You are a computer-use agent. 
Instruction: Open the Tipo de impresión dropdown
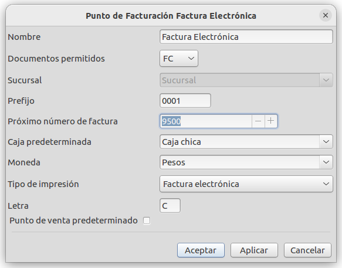pos(246,184)
